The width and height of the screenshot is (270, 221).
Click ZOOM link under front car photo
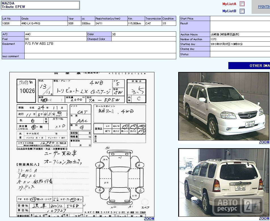[264, 142]
